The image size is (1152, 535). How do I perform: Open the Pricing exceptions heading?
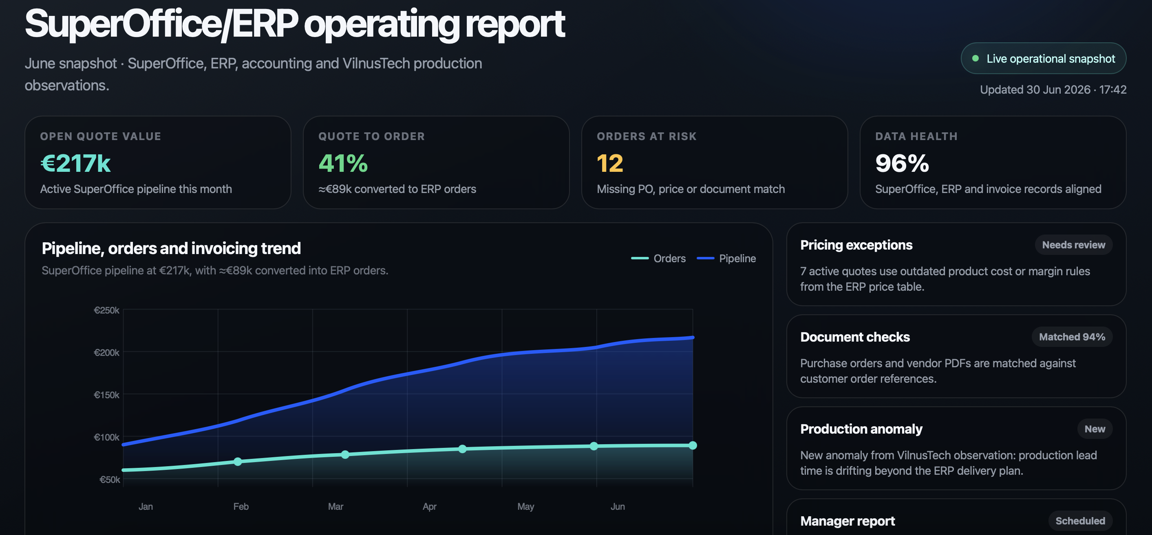pos(856,245)
